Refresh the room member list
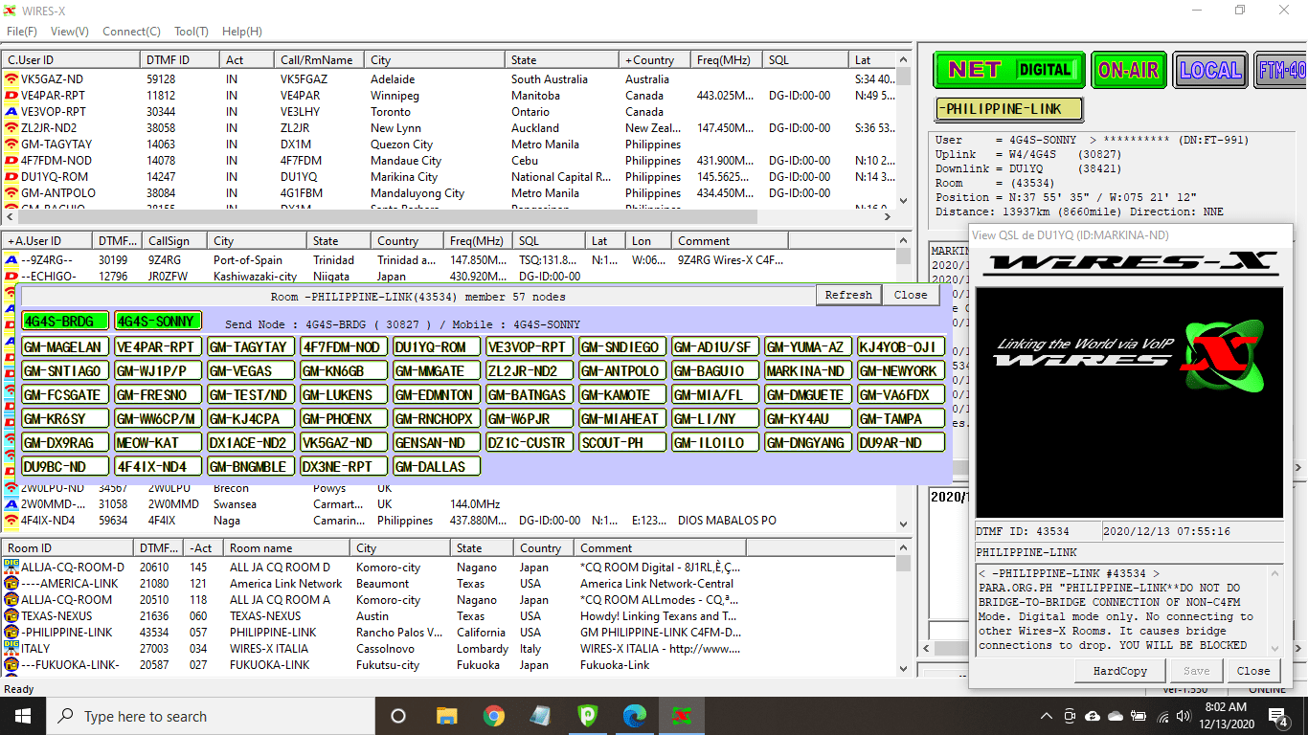This screenshot has width=1308, height=735. tap(848, 295)
